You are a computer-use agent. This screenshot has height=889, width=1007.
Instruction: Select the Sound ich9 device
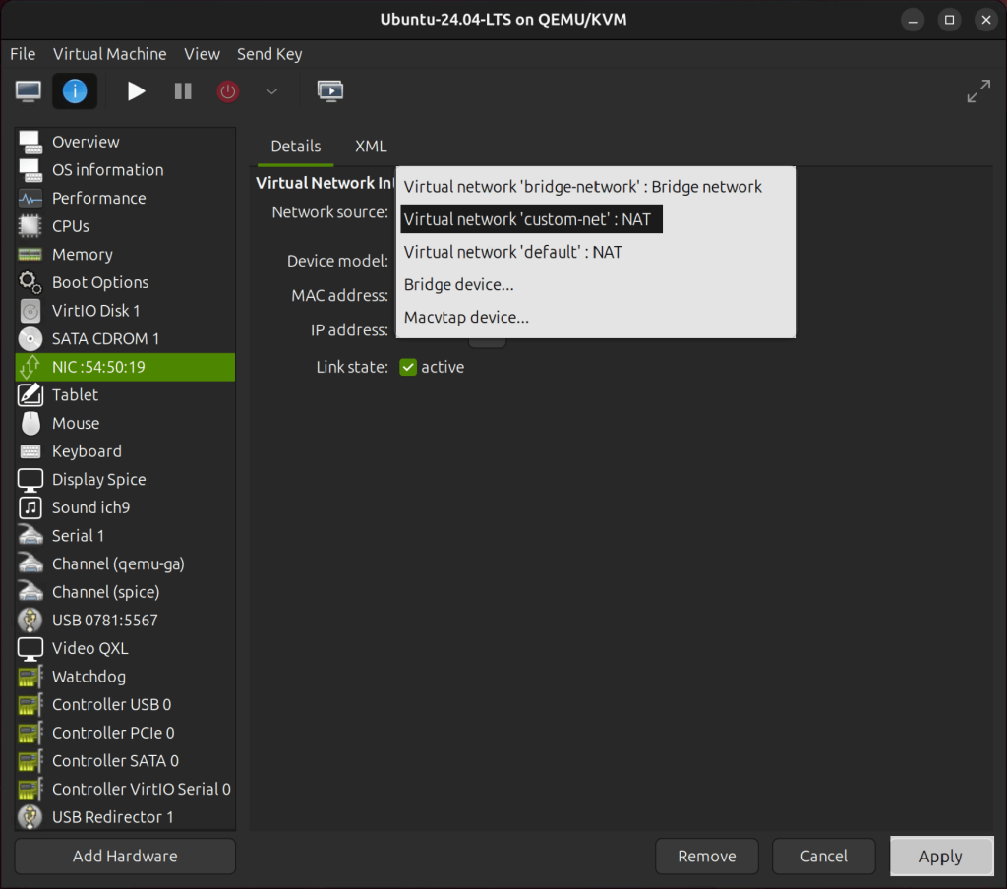[90, 507]
